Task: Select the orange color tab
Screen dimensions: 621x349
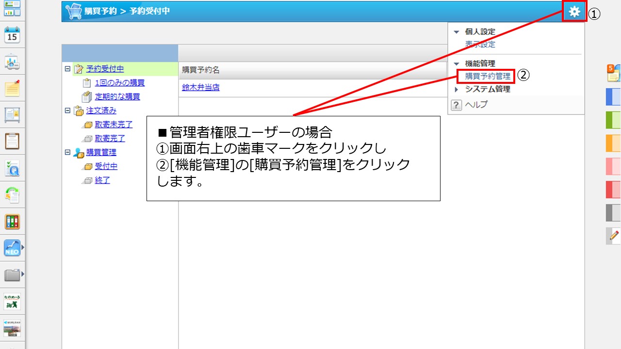Action: click(614, 143)
